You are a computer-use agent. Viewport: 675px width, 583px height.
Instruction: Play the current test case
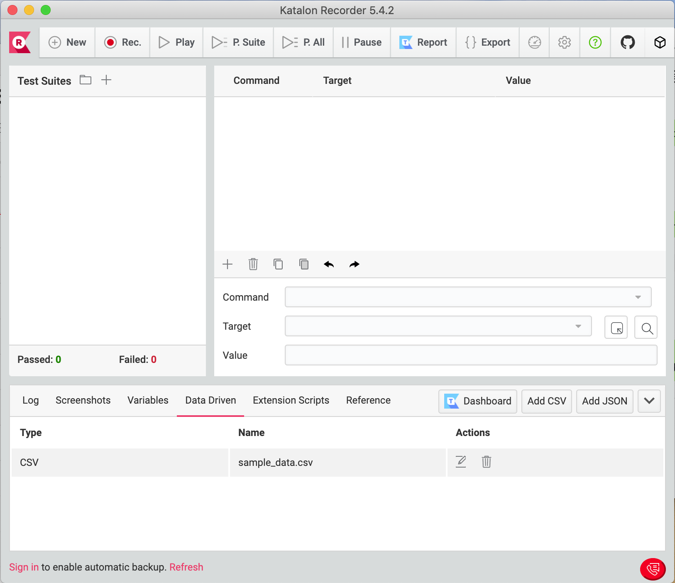tap(176, 42)
